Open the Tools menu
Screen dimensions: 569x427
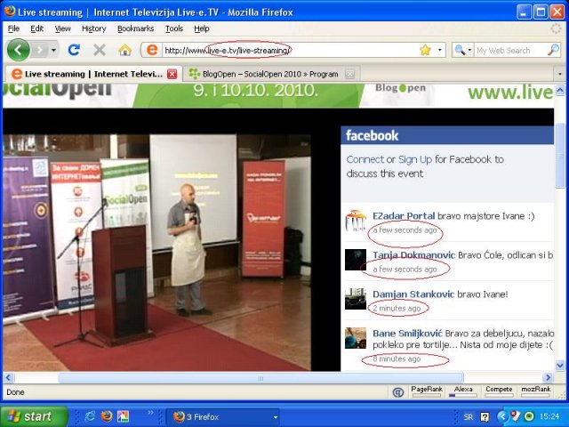point(174,28)
